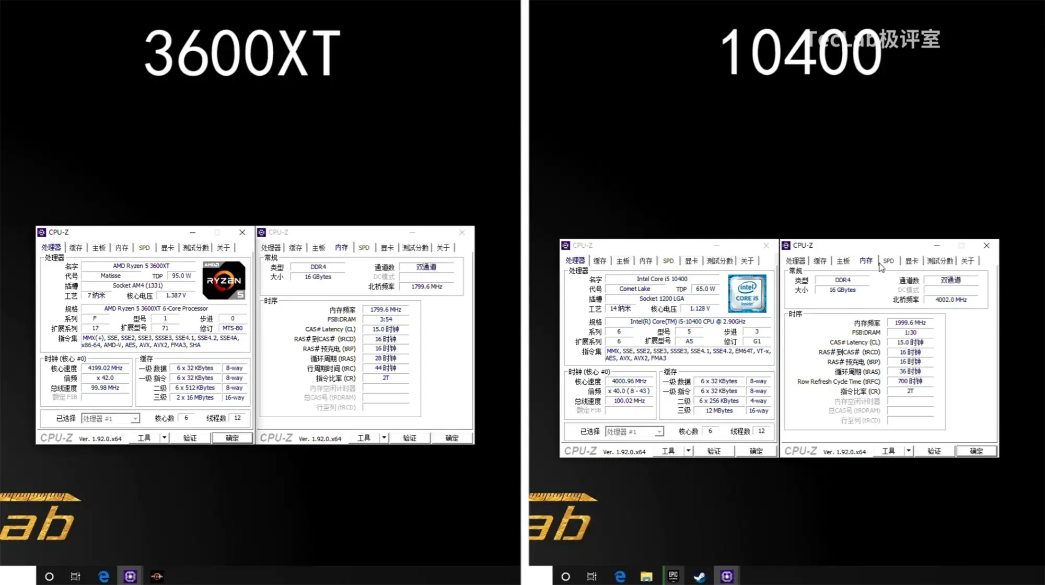Click CPU-Z title icon in 10400 memory window

786,245
